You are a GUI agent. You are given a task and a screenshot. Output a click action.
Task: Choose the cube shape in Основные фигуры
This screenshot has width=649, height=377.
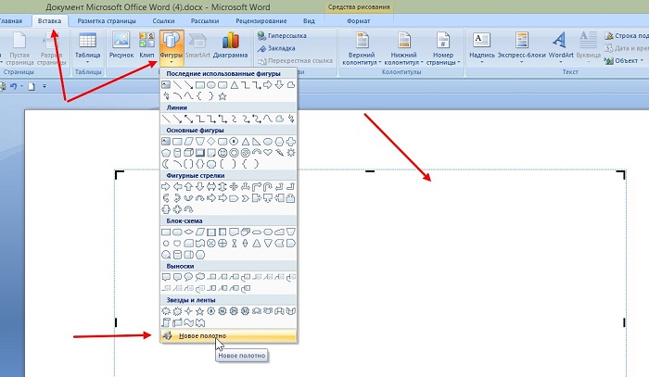point(188,153)
